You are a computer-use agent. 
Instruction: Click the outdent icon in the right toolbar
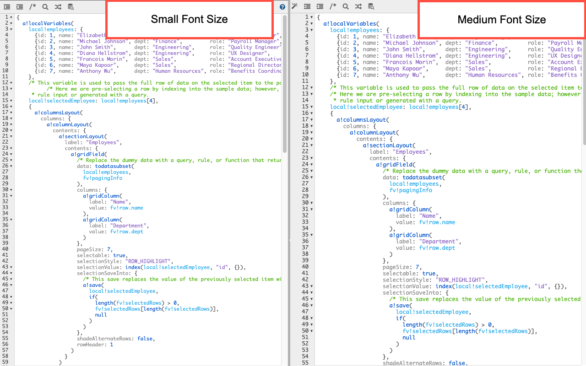coord(307,6)
